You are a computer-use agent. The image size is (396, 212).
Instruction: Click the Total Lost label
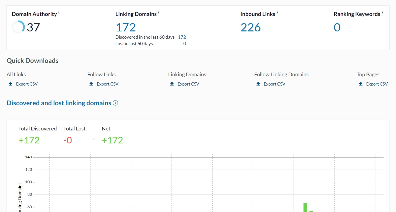coord(74,129)
